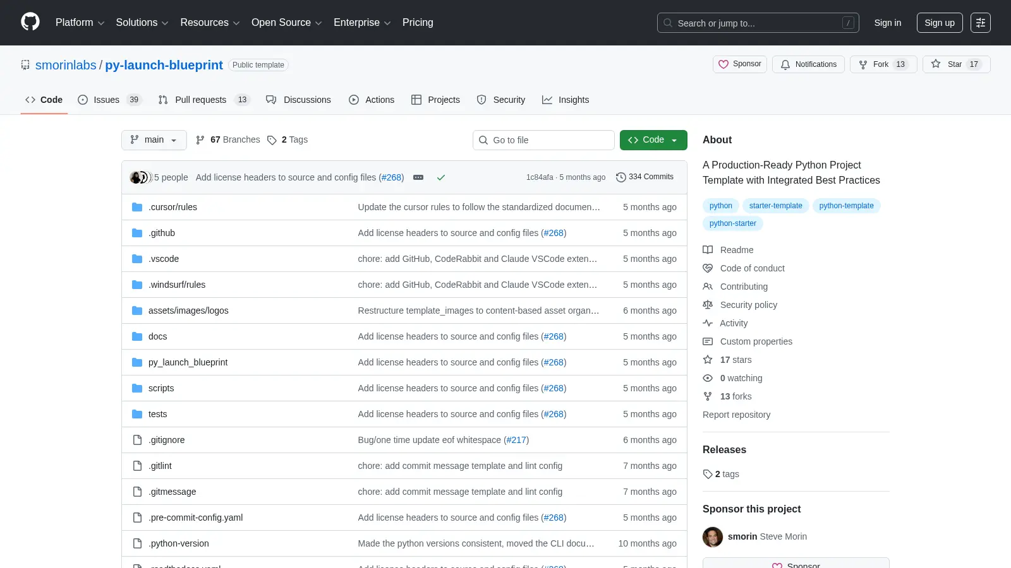Image resolution: width=1011 pixels, height=568 pixels.
Task: Switch to the Pull requests tab
Action: pyautogui.click(x=203, y=100)
